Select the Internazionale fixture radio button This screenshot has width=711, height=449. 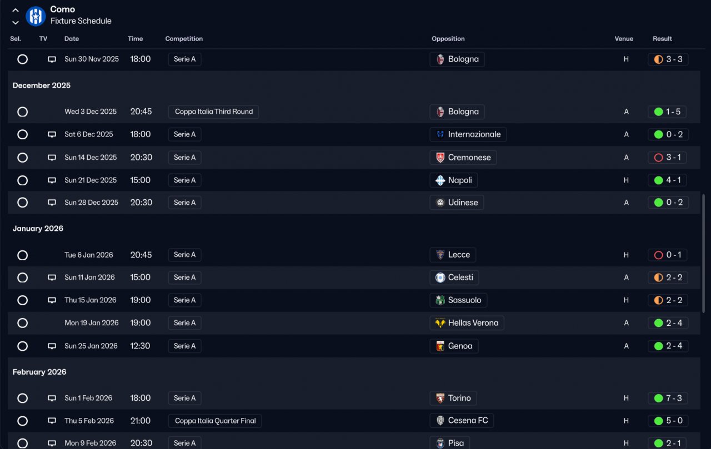(22, 134)
